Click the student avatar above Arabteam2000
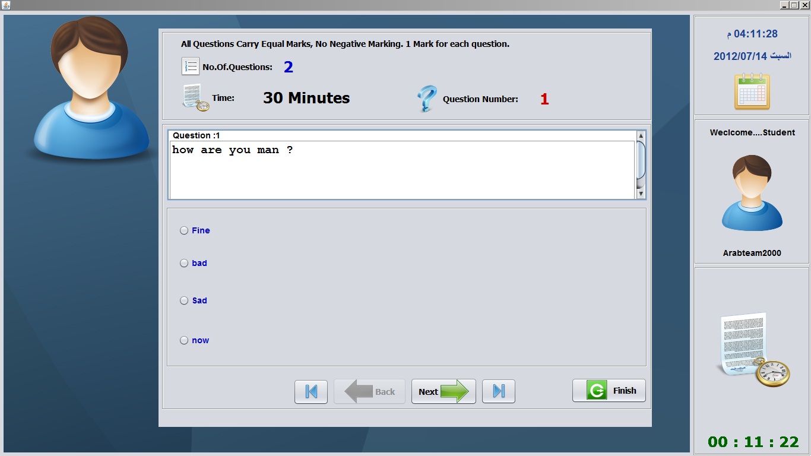The width and height of the screenshot is (811, 456). (752, 193)
